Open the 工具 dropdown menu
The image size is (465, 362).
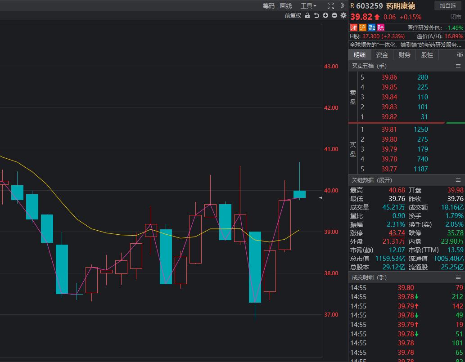click(308, 6)
